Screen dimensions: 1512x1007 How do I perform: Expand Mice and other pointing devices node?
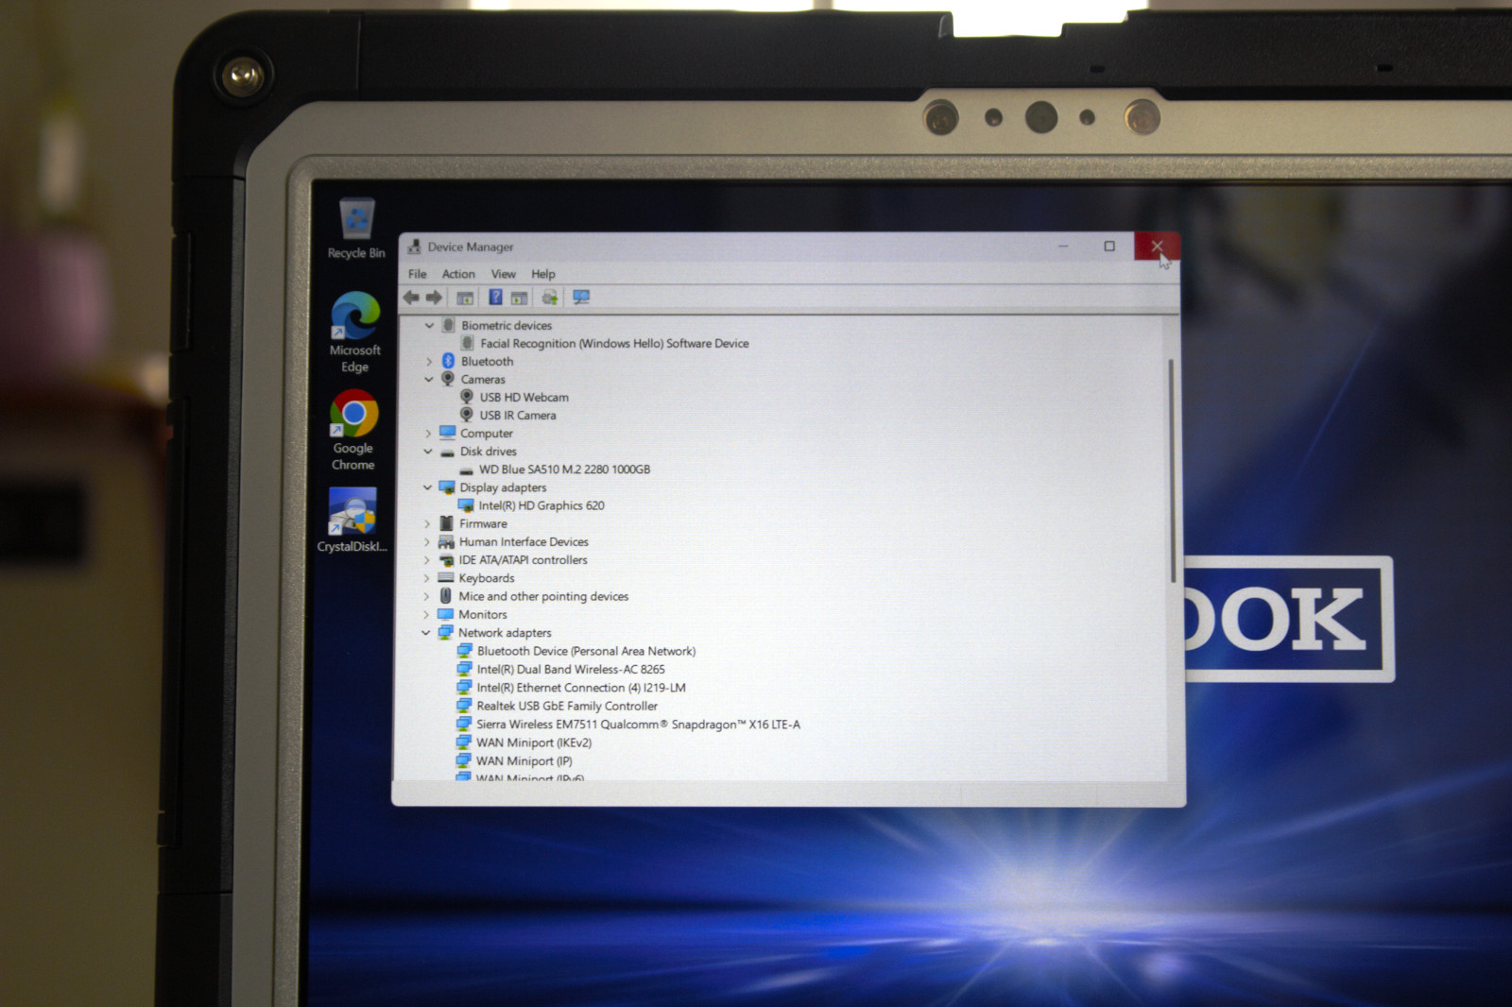click(426, 596)
